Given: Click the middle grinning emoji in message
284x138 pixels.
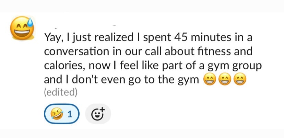Looking at the screenshot, I should [x=225, y=80].
